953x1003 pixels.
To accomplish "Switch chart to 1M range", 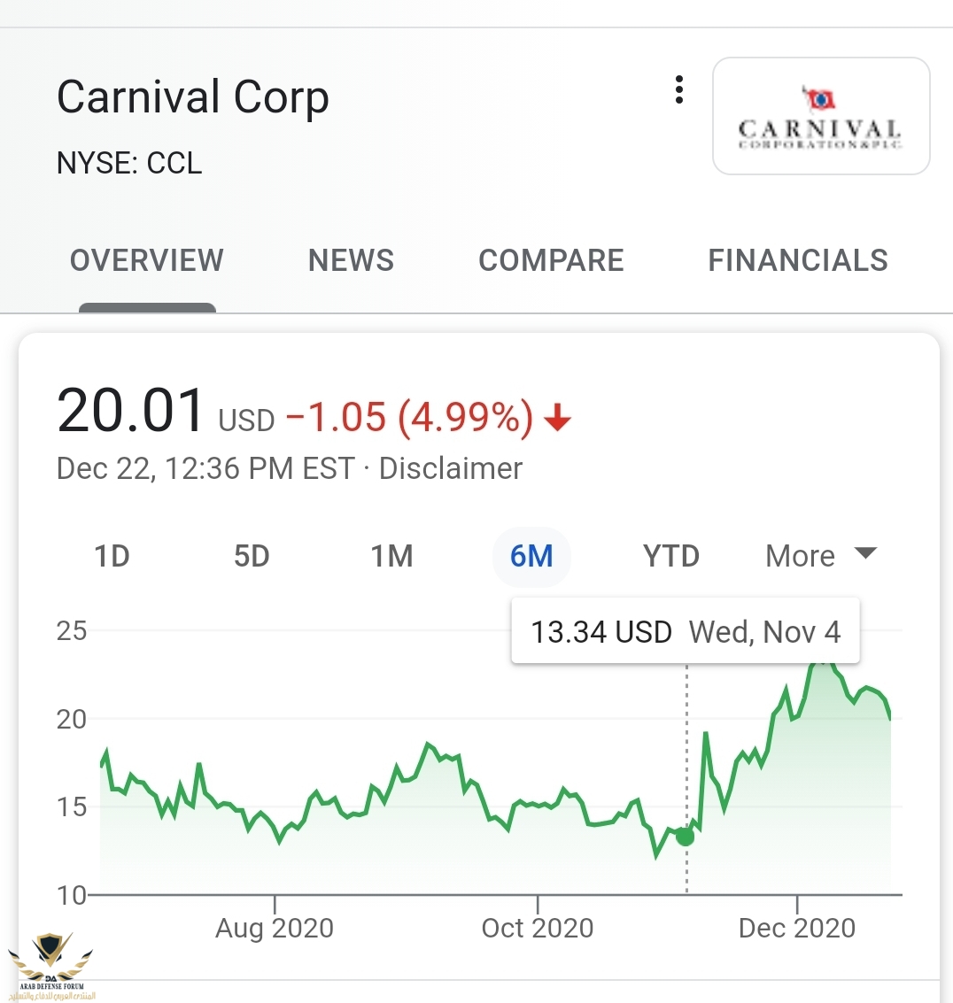I will pos(391,556).
